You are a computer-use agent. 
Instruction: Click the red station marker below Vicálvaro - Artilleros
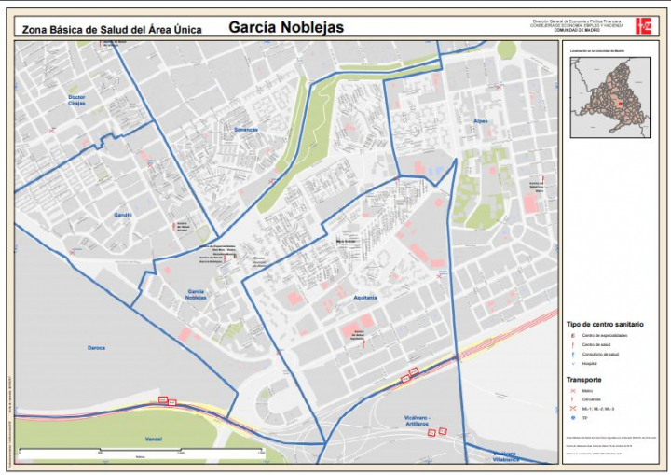437,432
